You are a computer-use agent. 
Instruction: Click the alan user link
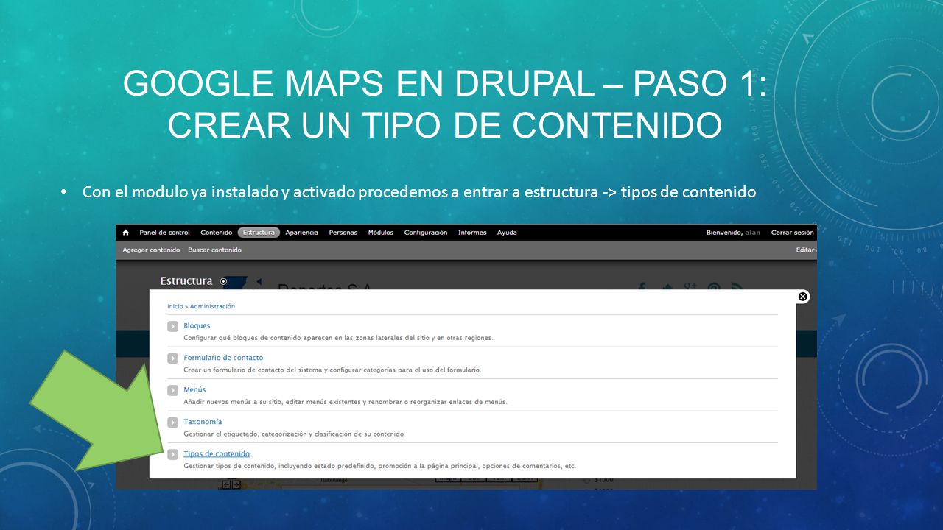[753, 233]
